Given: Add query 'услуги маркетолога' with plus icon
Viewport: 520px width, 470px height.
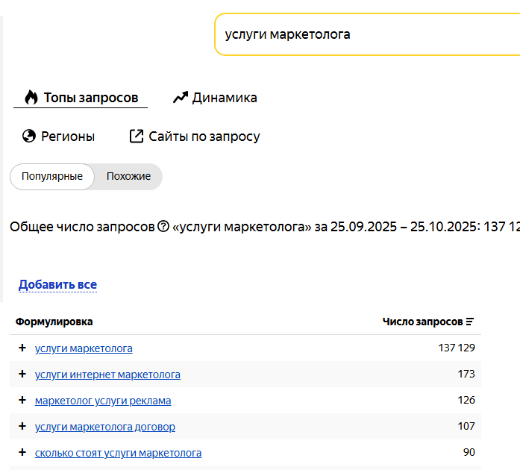Looking at the screenshot, I should (22, 348).
